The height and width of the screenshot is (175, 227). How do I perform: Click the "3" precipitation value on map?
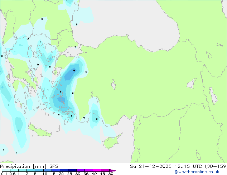[61, 91]
